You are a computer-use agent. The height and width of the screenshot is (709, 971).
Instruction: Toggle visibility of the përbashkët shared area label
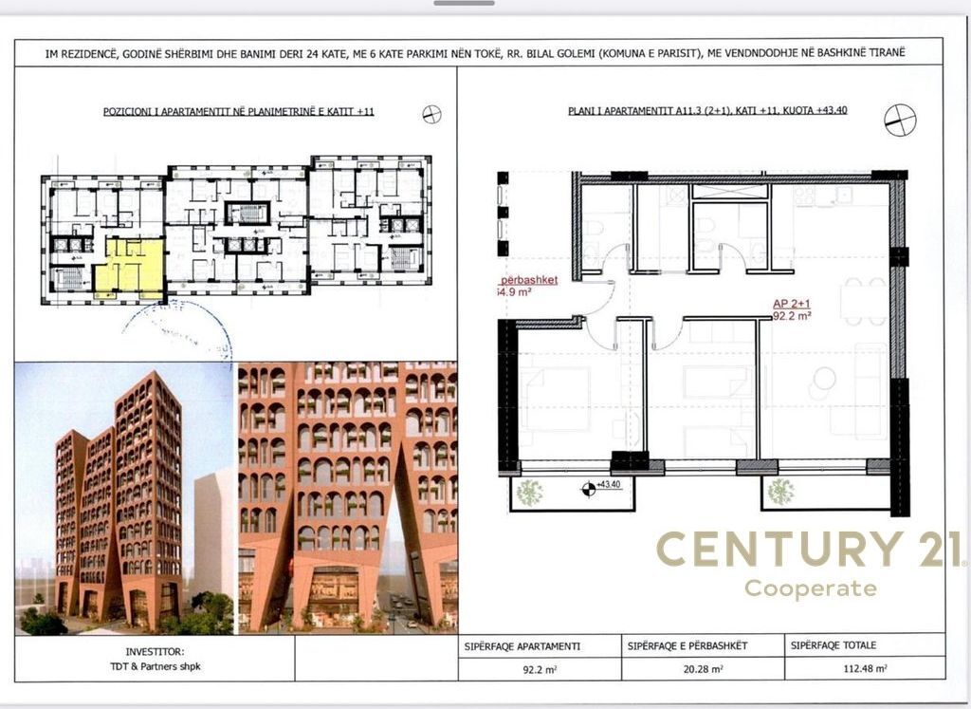point(527,281)
